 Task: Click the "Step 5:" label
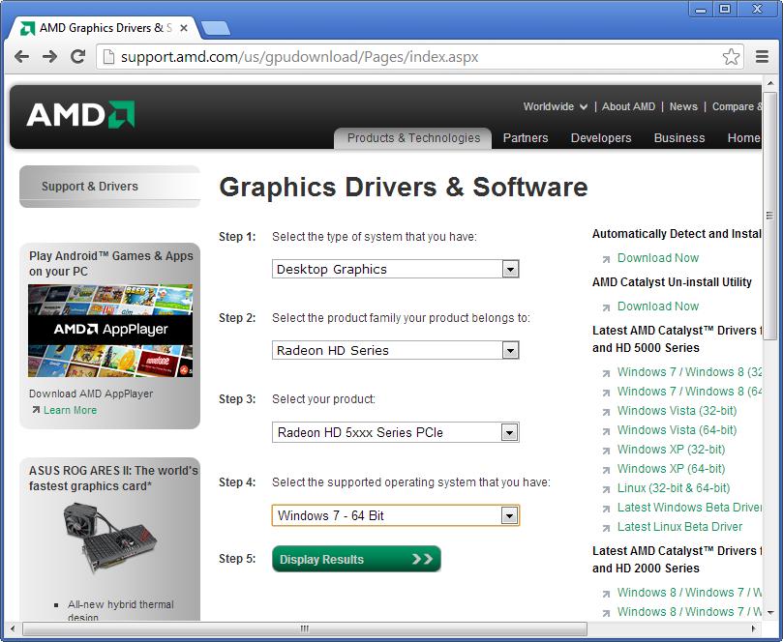237,559
